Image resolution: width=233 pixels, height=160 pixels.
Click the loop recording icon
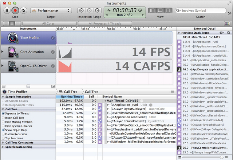(24, 11)
